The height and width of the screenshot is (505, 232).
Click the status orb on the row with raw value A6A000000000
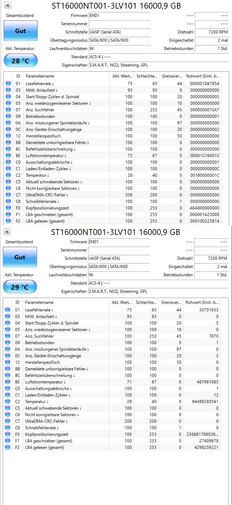[8, 208]
